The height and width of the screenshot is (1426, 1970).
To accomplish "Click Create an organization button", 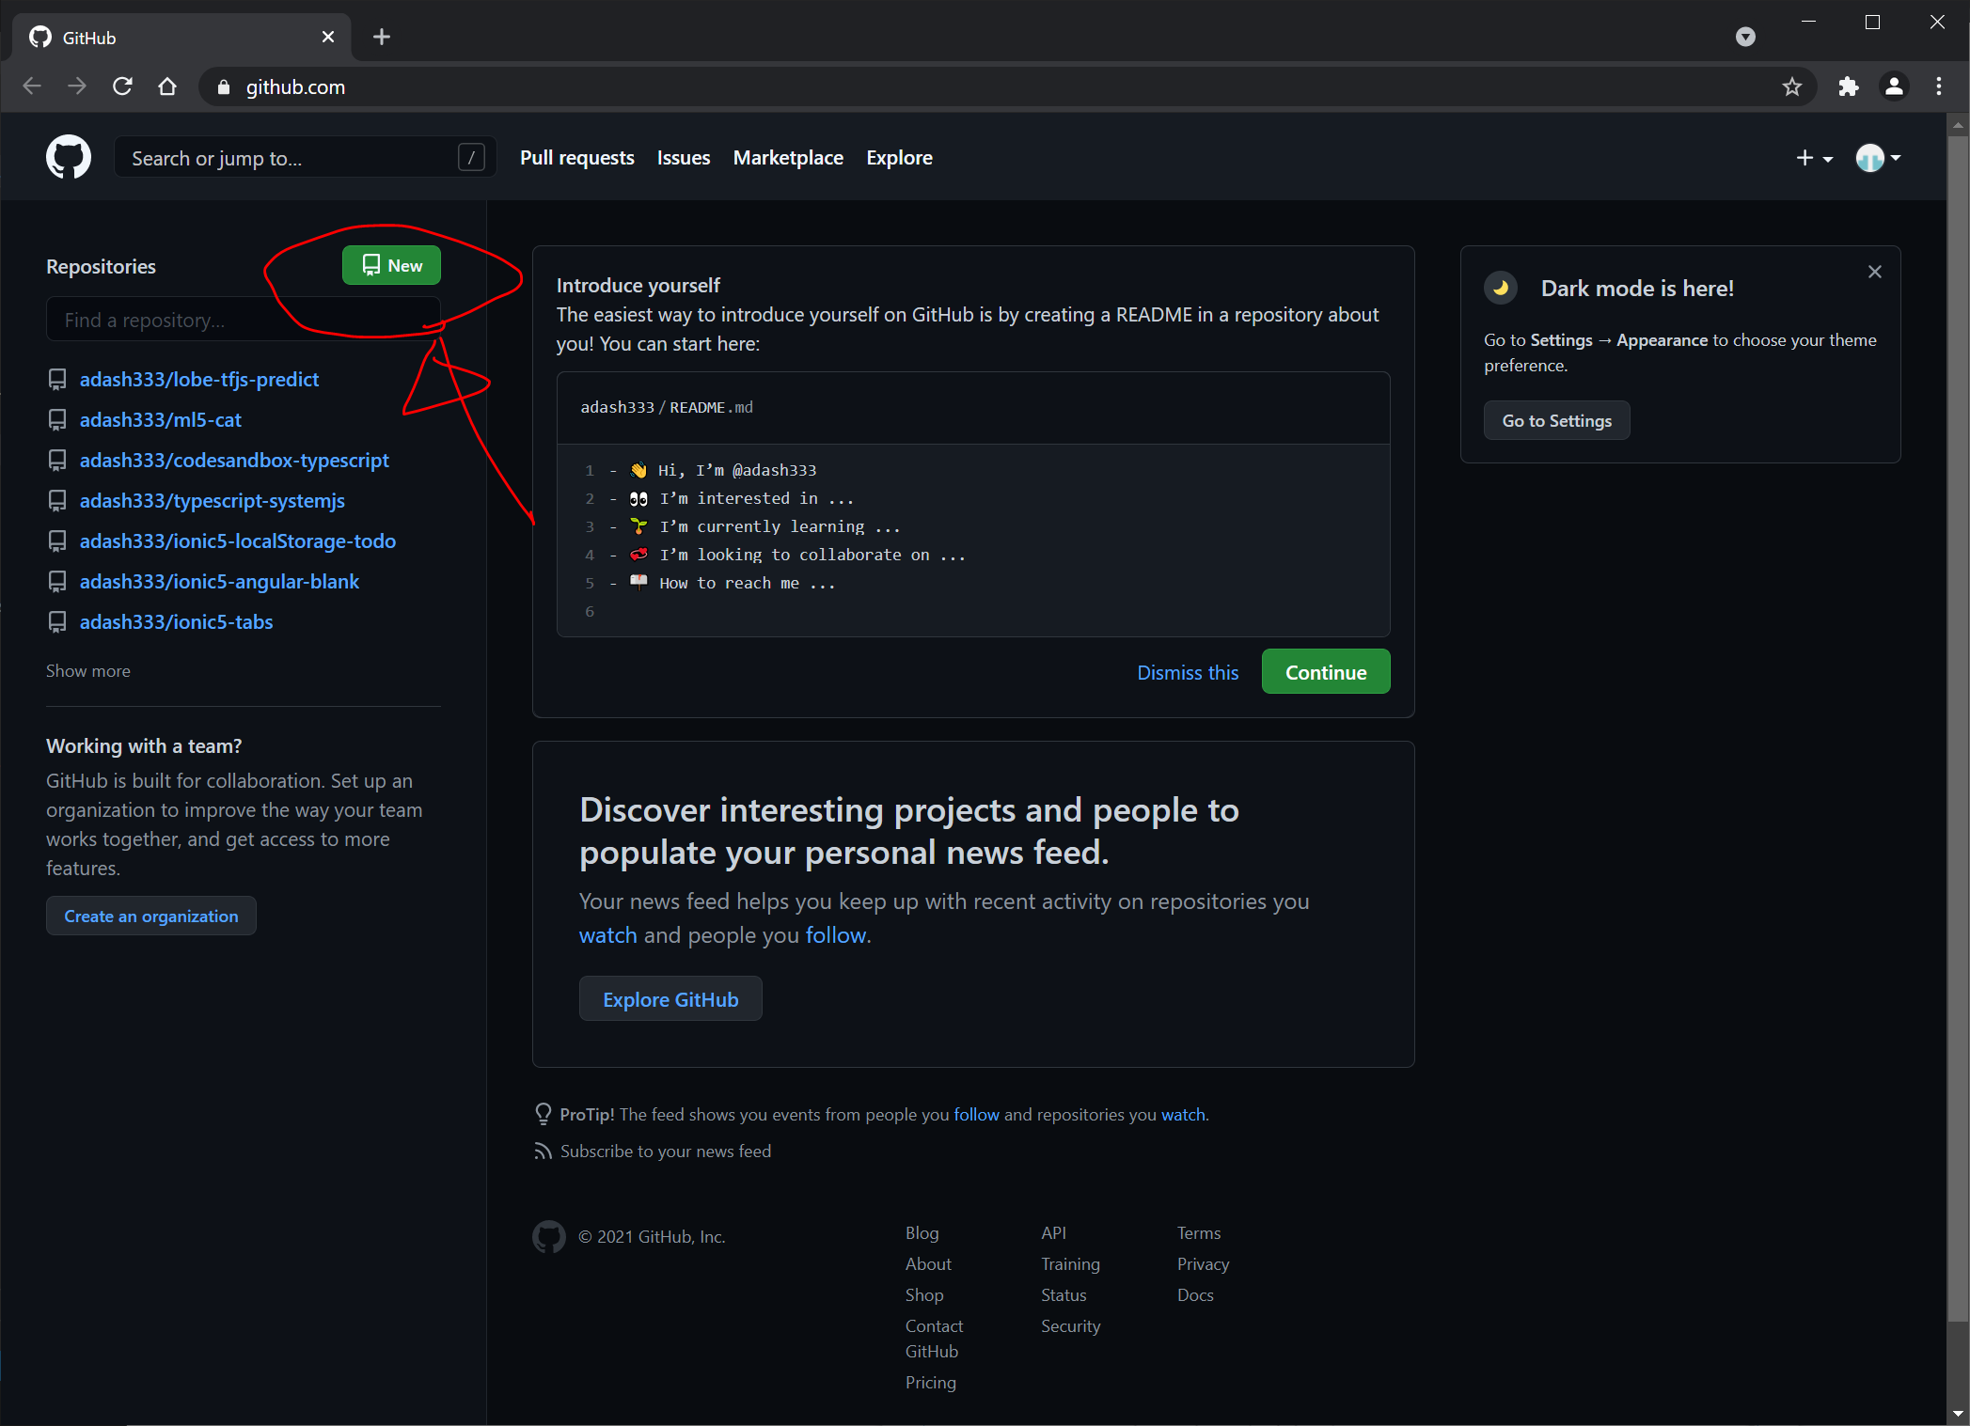I will (150, 916).
